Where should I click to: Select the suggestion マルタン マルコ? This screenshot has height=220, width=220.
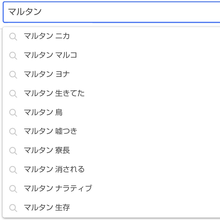(x=111, y=55)
